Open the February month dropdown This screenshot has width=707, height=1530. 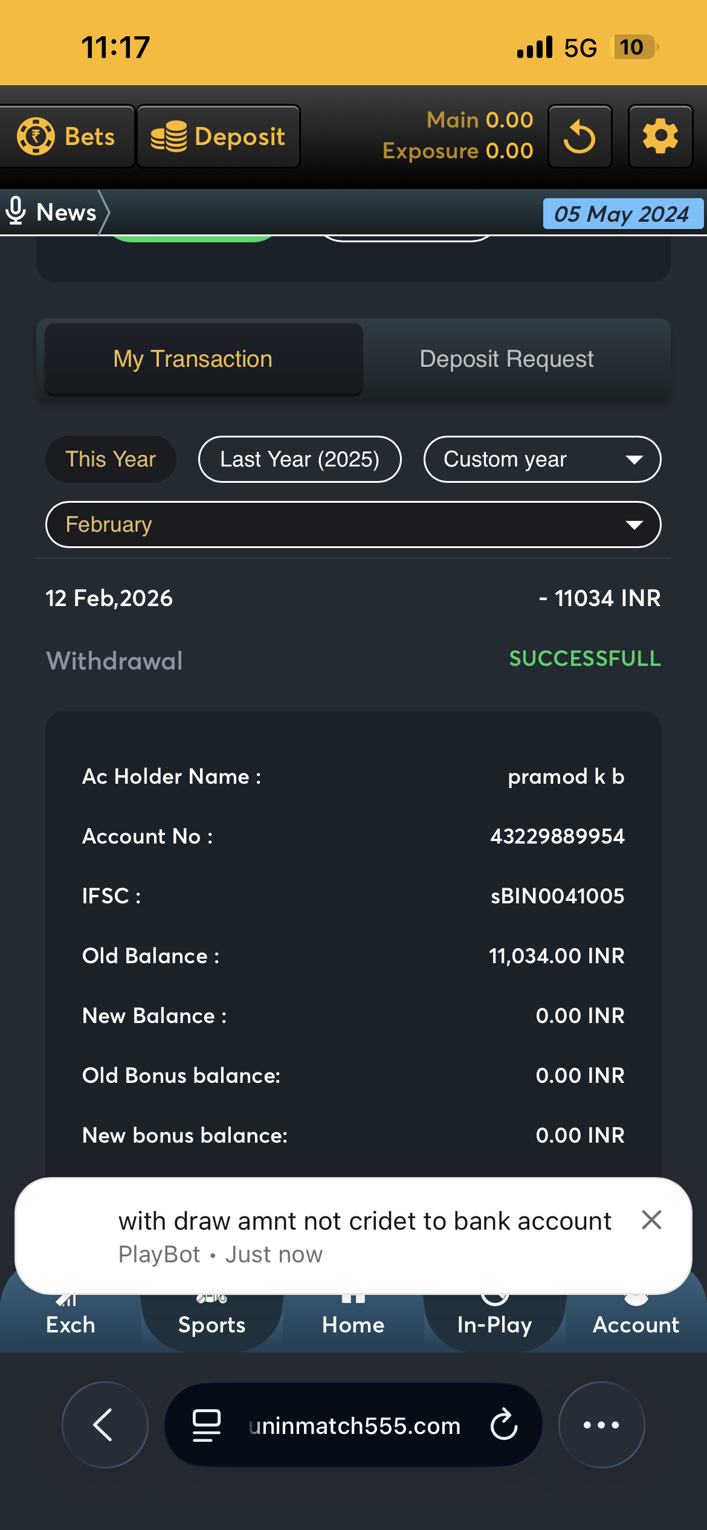pyautogui.click(x=353, y=525)
